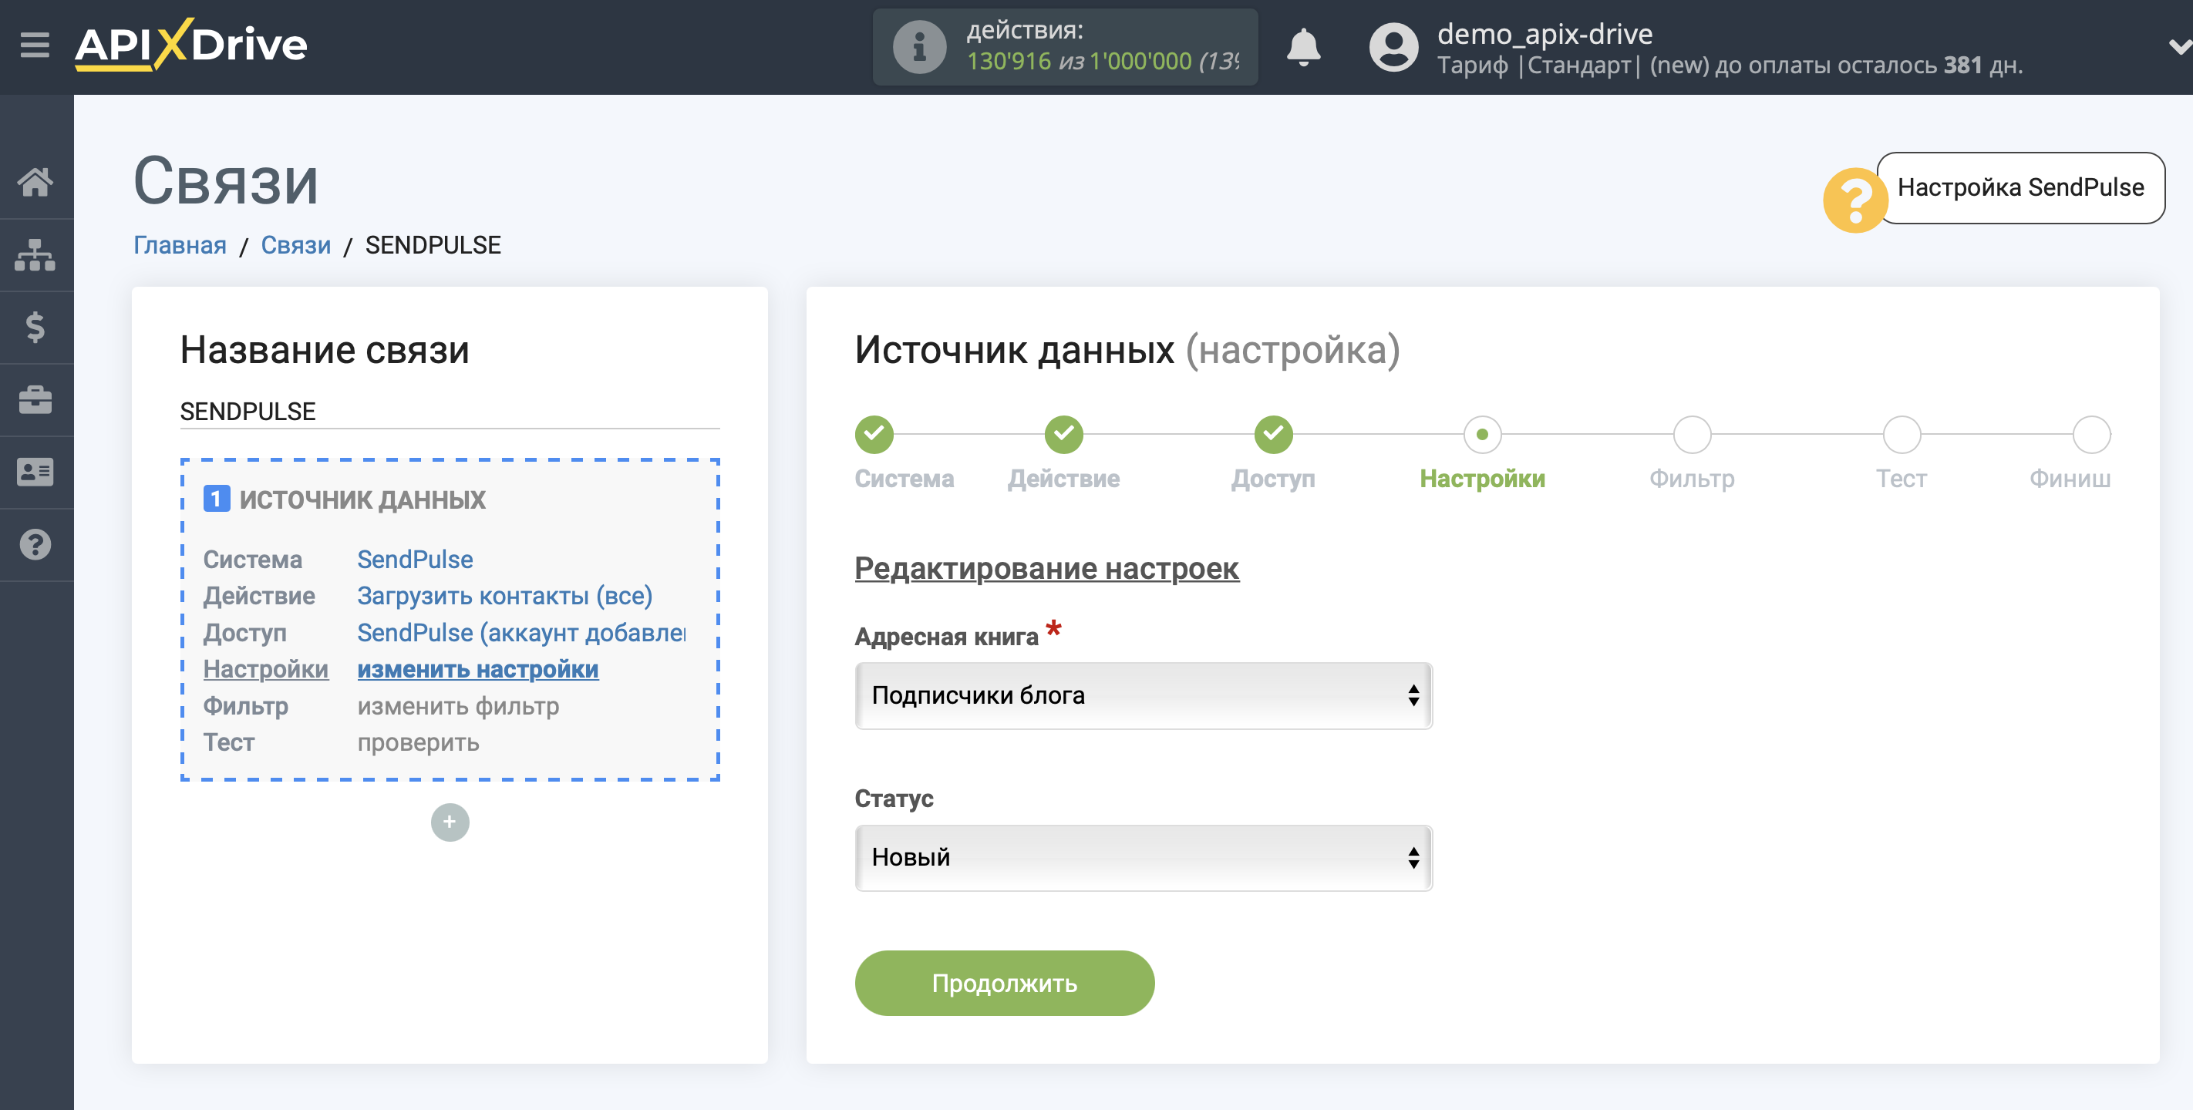Screen dimensions: 2193x1110
Task: Select the Настройки step circle
Action: point(1482,434)
